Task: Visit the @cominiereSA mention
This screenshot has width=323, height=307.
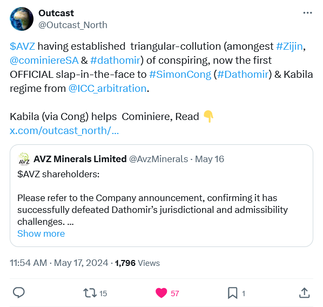Action: [44, 61]
